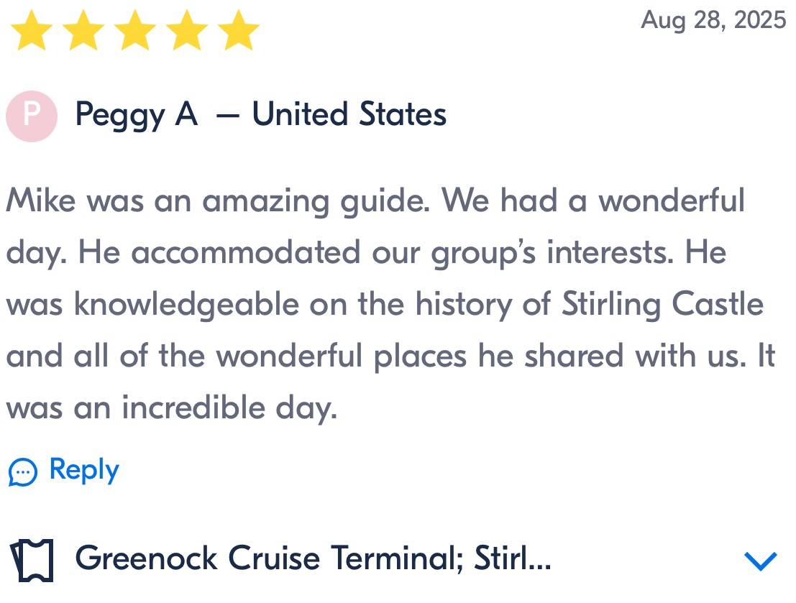Open Peggy A's pink avatar circle

tap(31, 116)
